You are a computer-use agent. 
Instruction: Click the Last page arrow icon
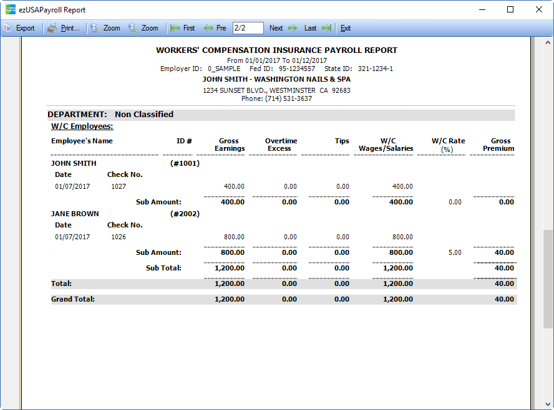tap(327, 28)
